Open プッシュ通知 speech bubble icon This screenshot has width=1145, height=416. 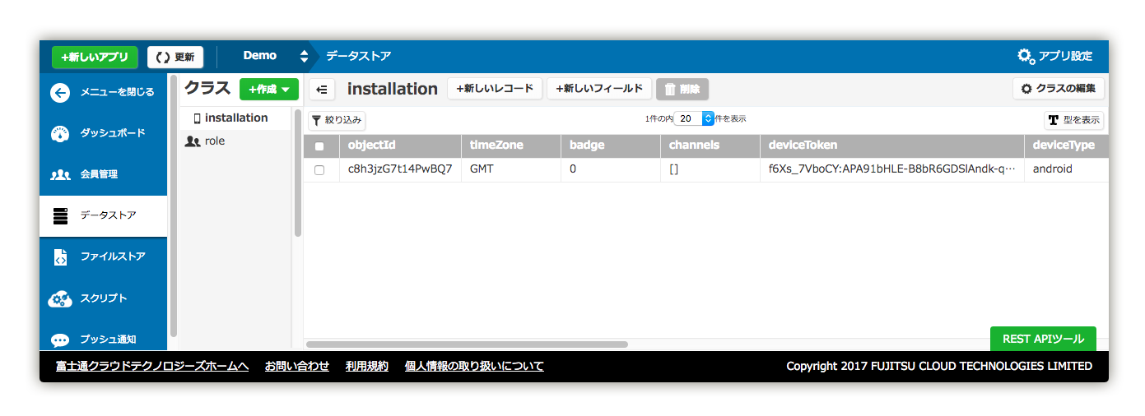click(60, 340)
